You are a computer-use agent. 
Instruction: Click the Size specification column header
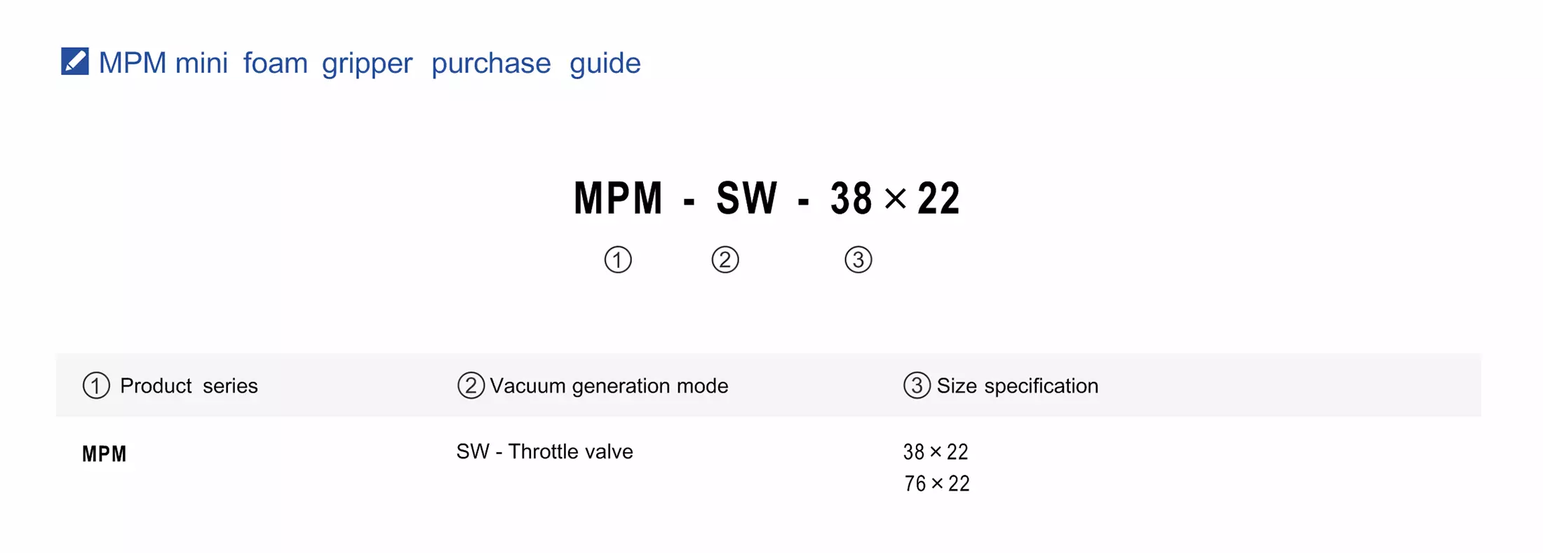click(x=1017, y=385)
